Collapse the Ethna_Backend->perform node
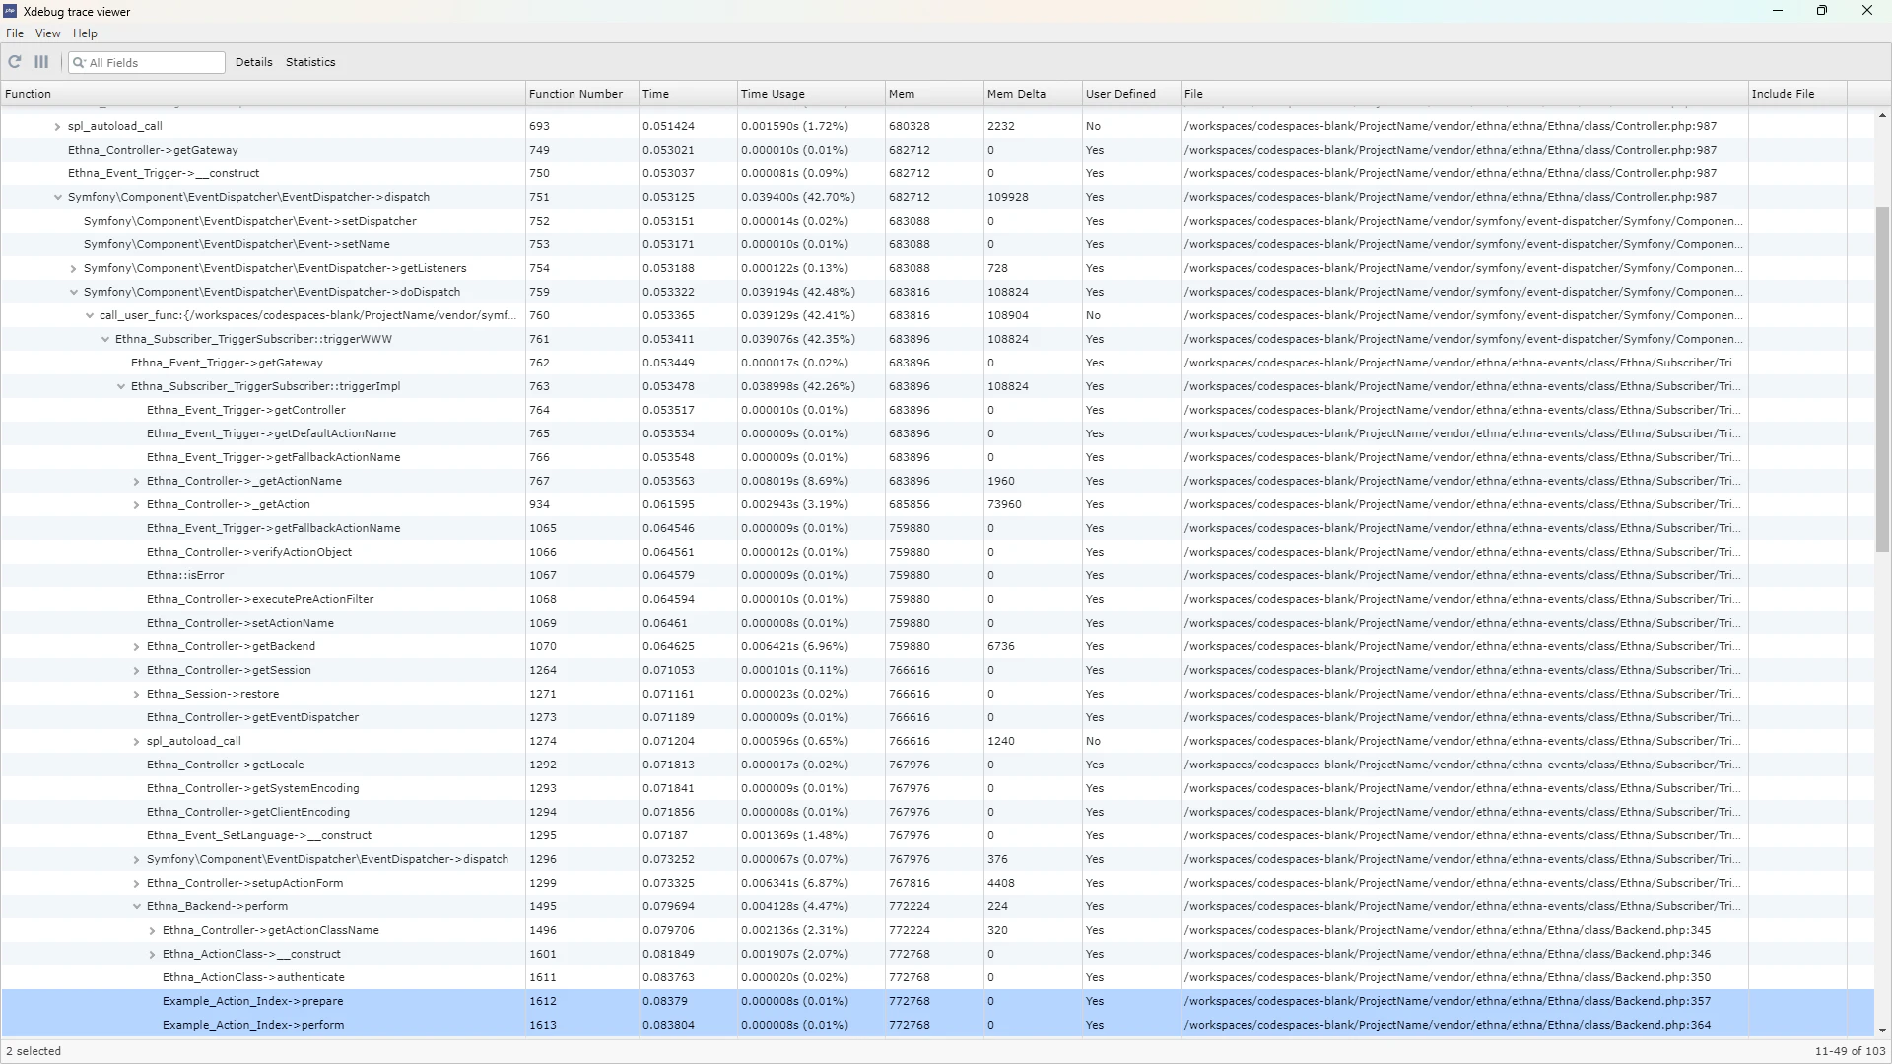 tap(136, 906)
